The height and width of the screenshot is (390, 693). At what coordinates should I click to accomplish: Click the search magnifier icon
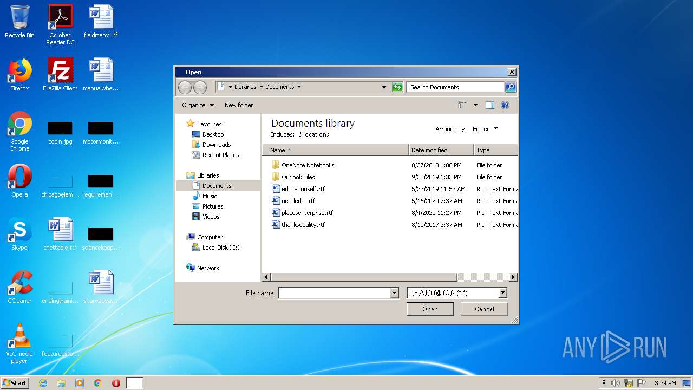(510, 87)
